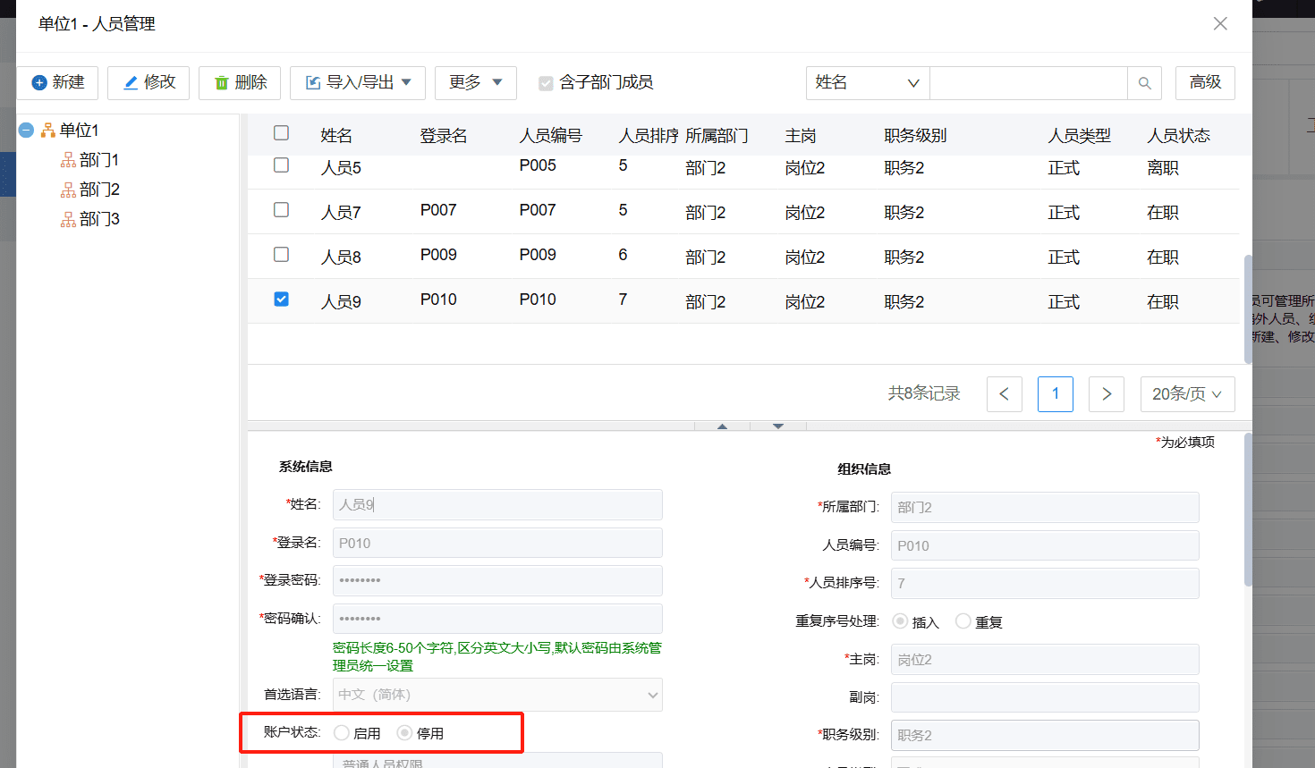Select 部门3 in the tree
This screenshot has width=1315, height=768.
click(x=99, y=219)
